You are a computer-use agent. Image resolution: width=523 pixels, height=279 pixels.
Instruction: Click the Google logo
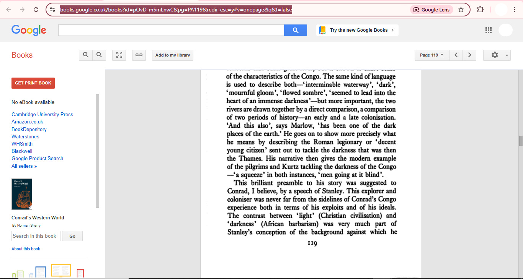pyautogui.click(x=29, y=30)
